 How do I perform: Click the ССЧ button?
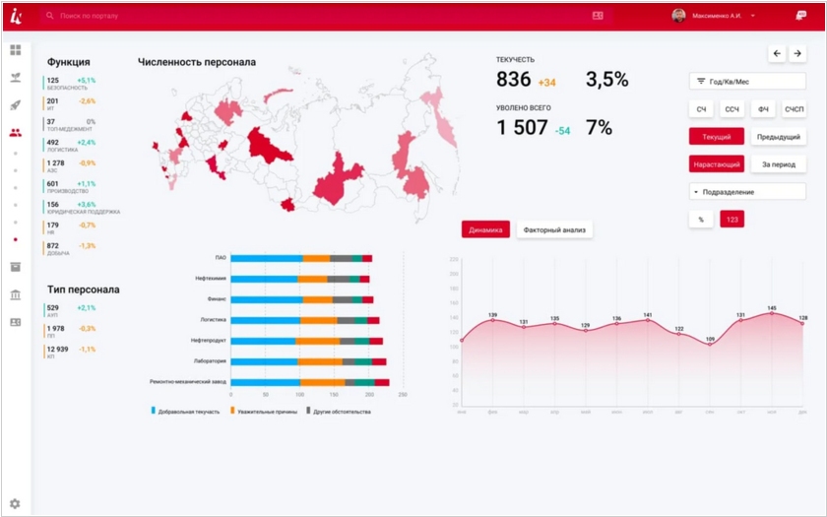pos(732,109)
